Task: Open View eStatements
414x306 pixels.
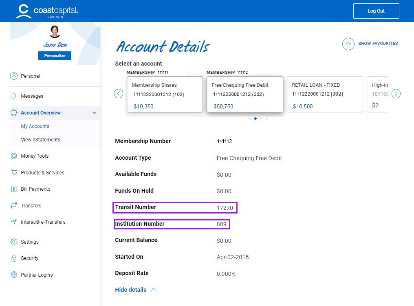Action: (x=40, y=139)
